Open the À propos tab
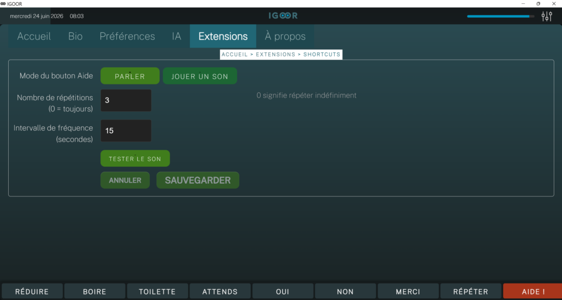562x300 pixels. [x=285, y=36]
